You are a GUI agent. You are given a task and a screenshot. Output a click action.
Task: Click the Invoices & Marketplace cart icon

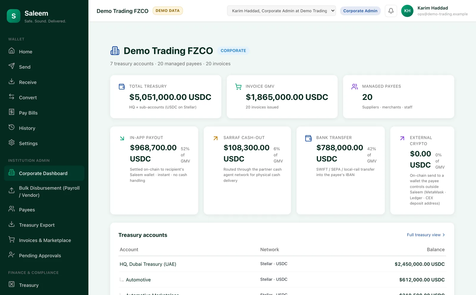click(12, 239)
